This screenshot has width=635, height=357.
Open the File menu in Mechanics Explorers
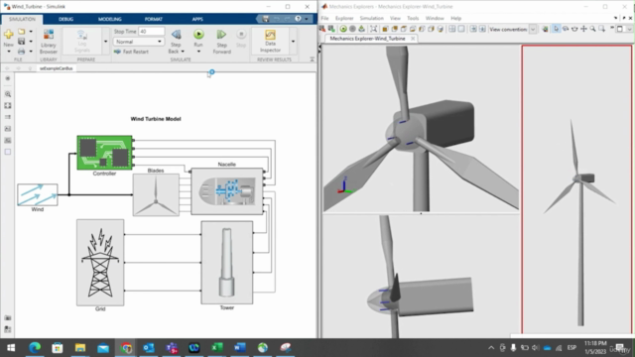pos(325,18)
